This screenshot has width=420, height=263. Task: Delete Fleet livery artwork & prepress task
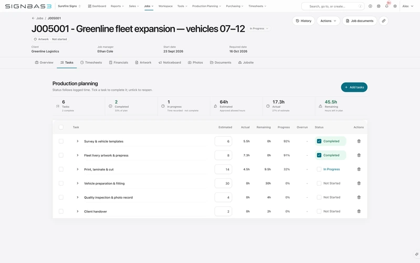(x=359, y=155)
